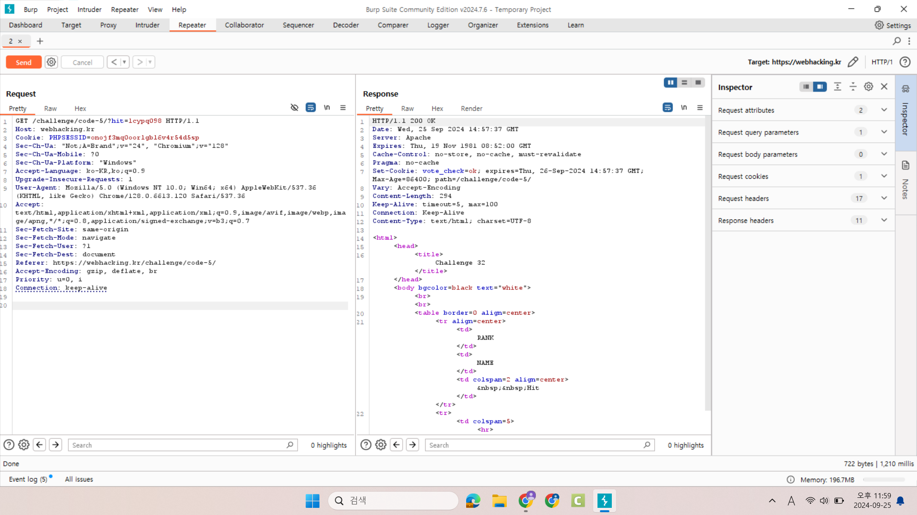
Task: Open the history back dropdown arrow
Action: tap(124, 62)
